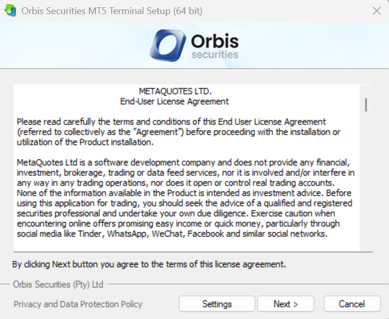This screenshot has height=319, width=389.
Task: Click the installer icon in the title bar
Action: (x=10, y=10)
